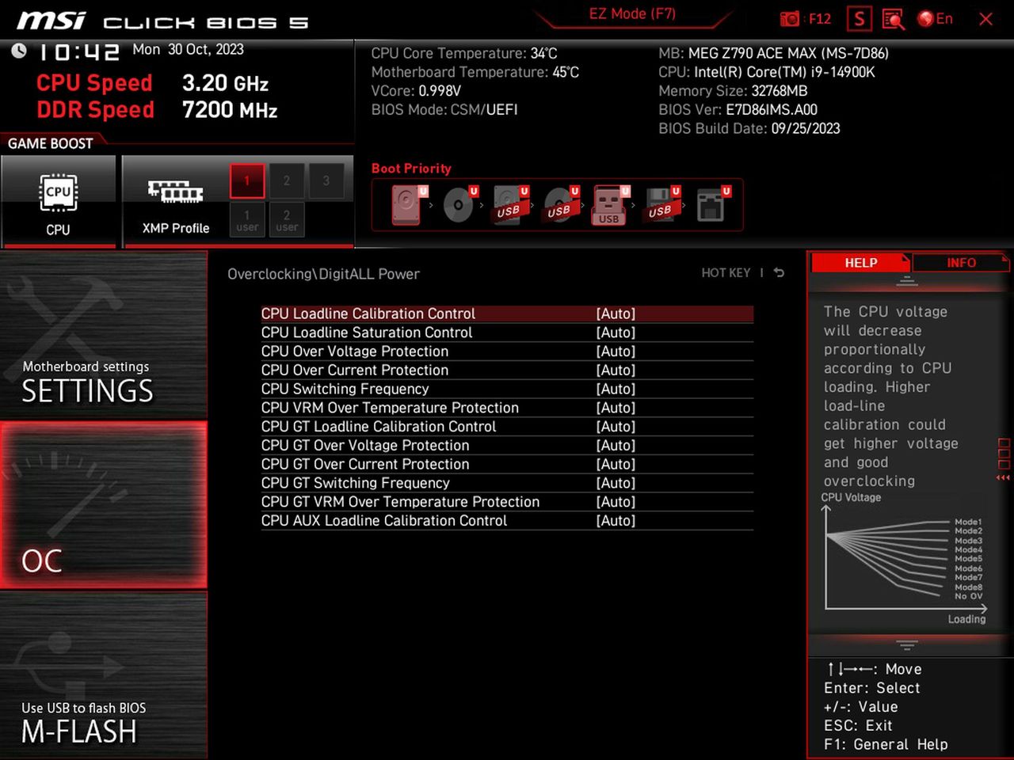
Task: Click the help panel bottom collapse handle
Action: pos(907,645)
